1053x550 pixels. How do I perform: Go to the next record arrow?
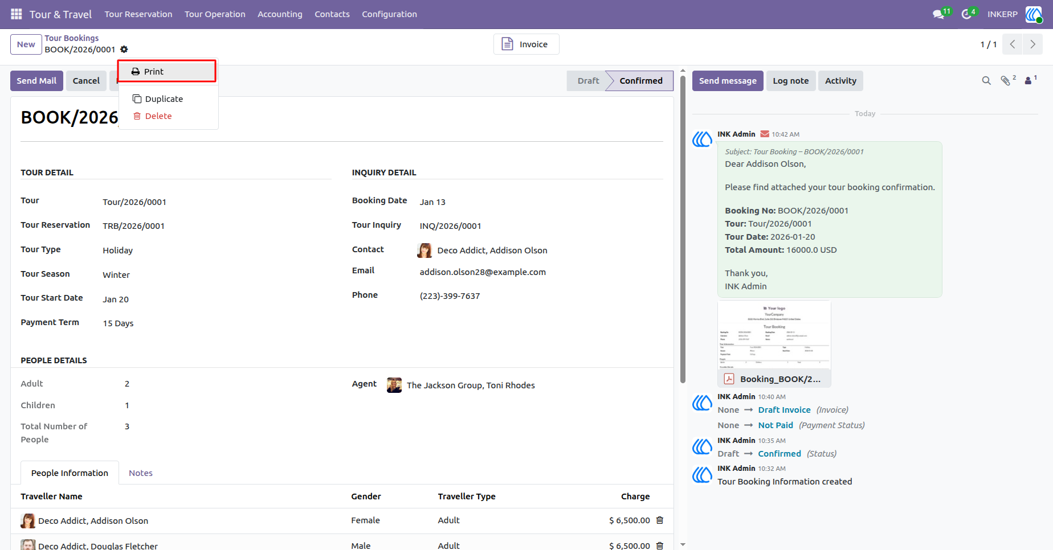1032,44
